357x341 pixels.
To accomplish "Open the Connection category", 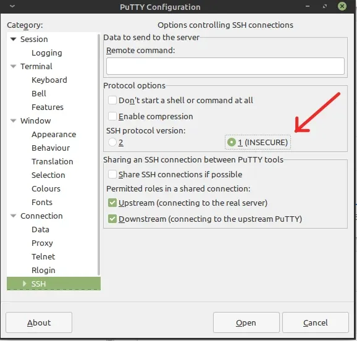I will [41, 216].
